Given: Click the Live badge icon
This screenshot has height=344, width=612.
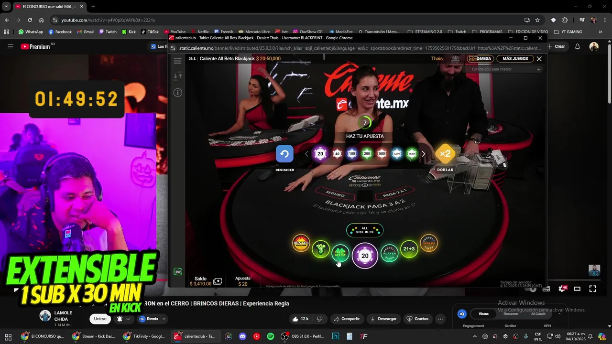Looking at the screenshot, I should (x=178, y=272).
